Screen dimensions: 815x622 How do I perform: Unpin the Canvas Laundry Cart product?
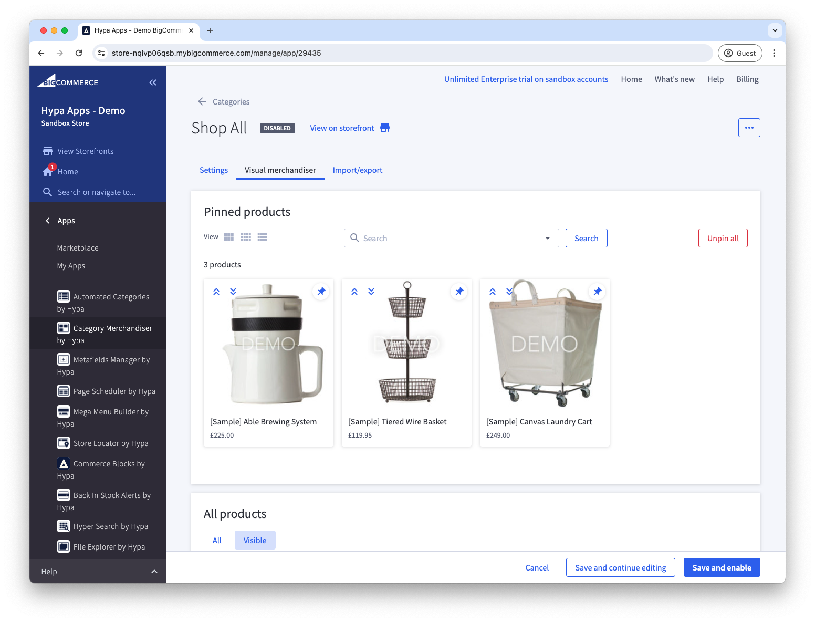(x=597, y=291)
